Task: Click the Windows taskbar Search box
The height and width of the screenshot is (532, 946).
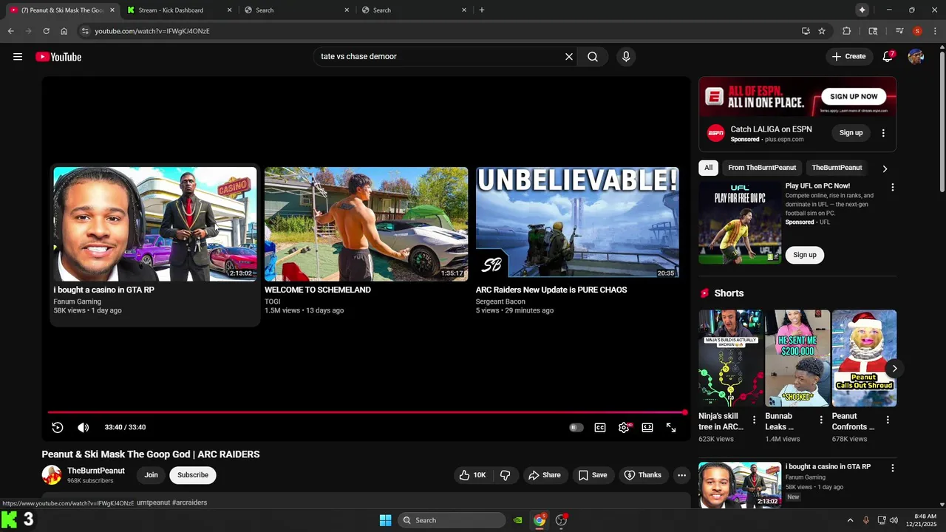Action: (x=452, y=520)
